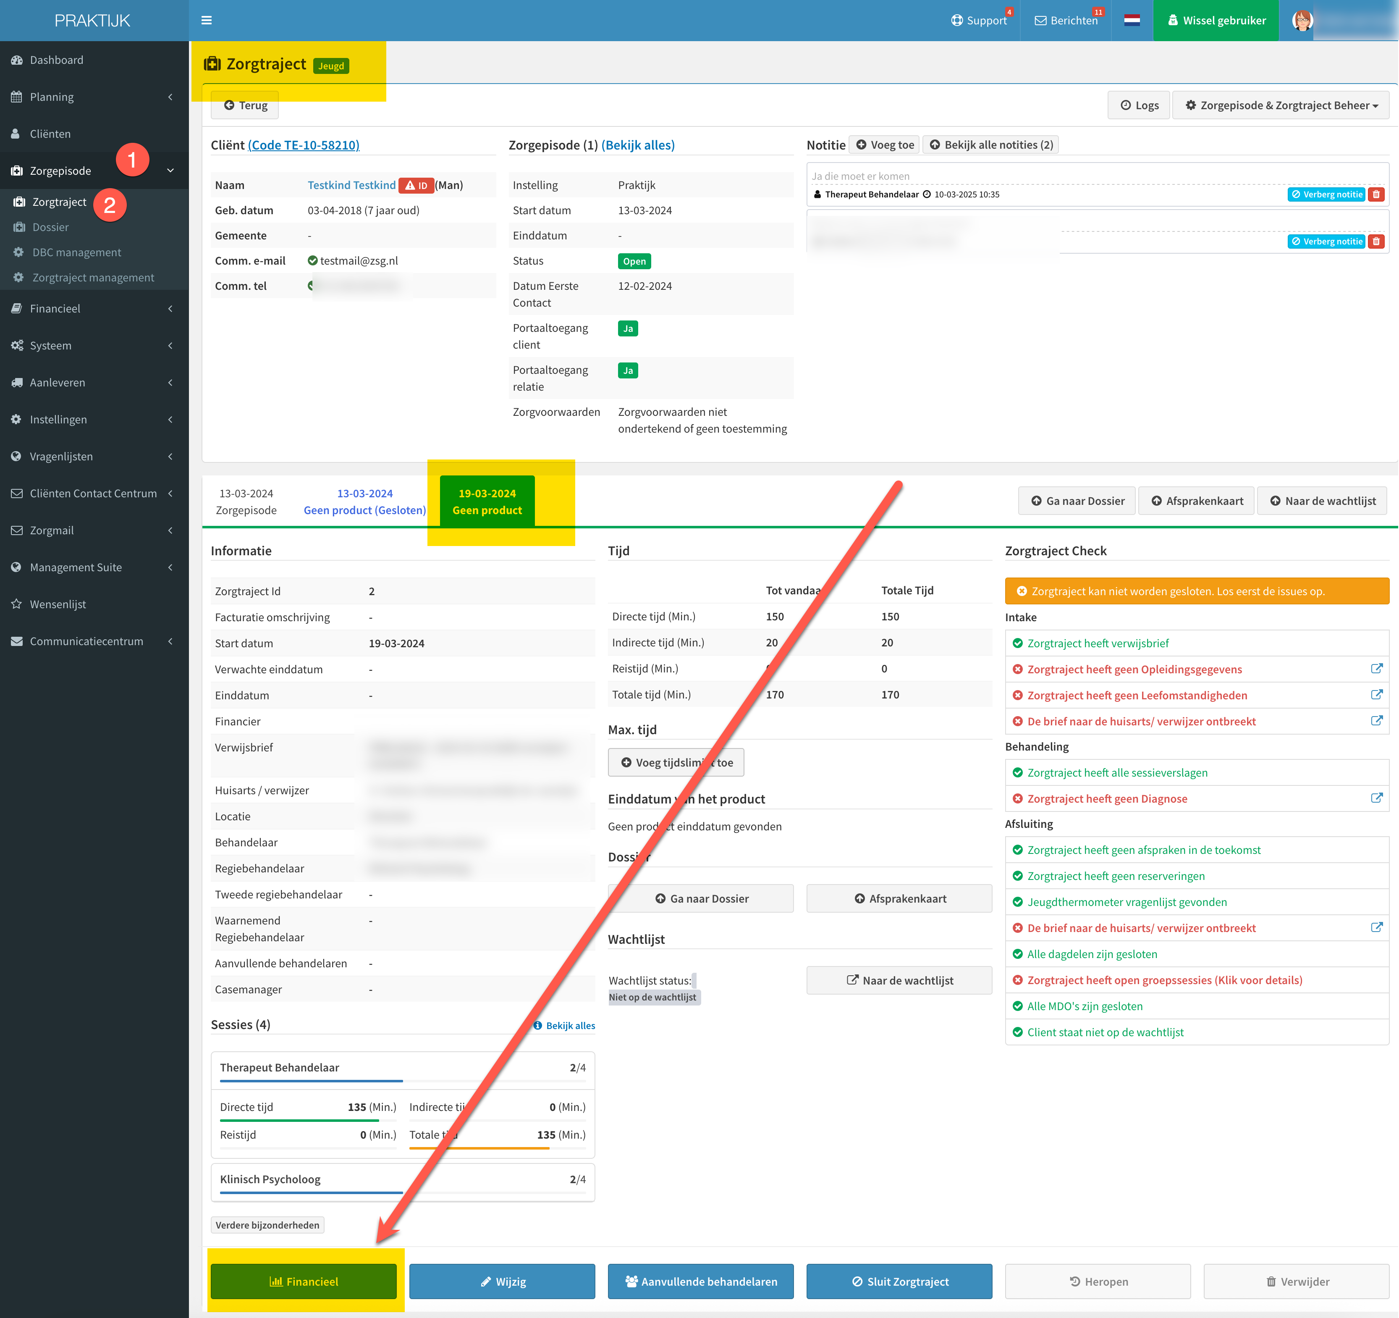Open top Afsprakenkaart button
Viewport: 1399px width, 1318px height.
click(1196, 501)
